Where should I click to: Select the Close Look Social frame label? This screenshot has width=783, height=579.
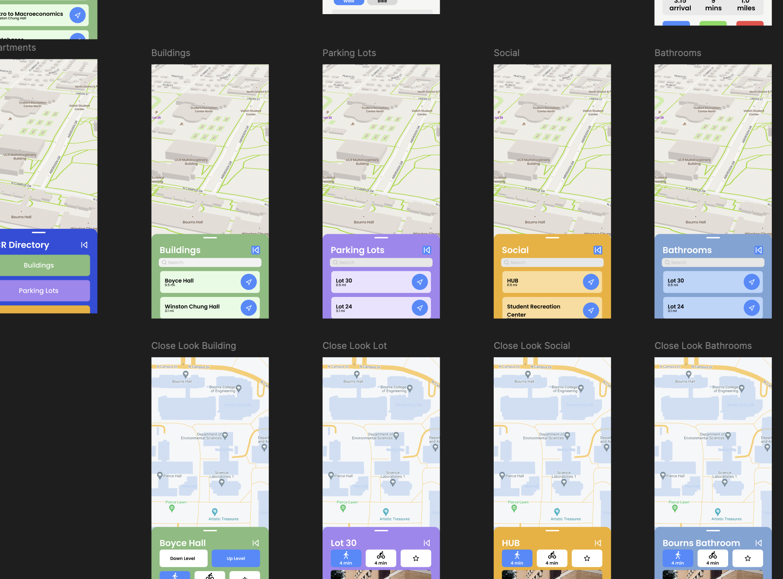coord(532,346)
